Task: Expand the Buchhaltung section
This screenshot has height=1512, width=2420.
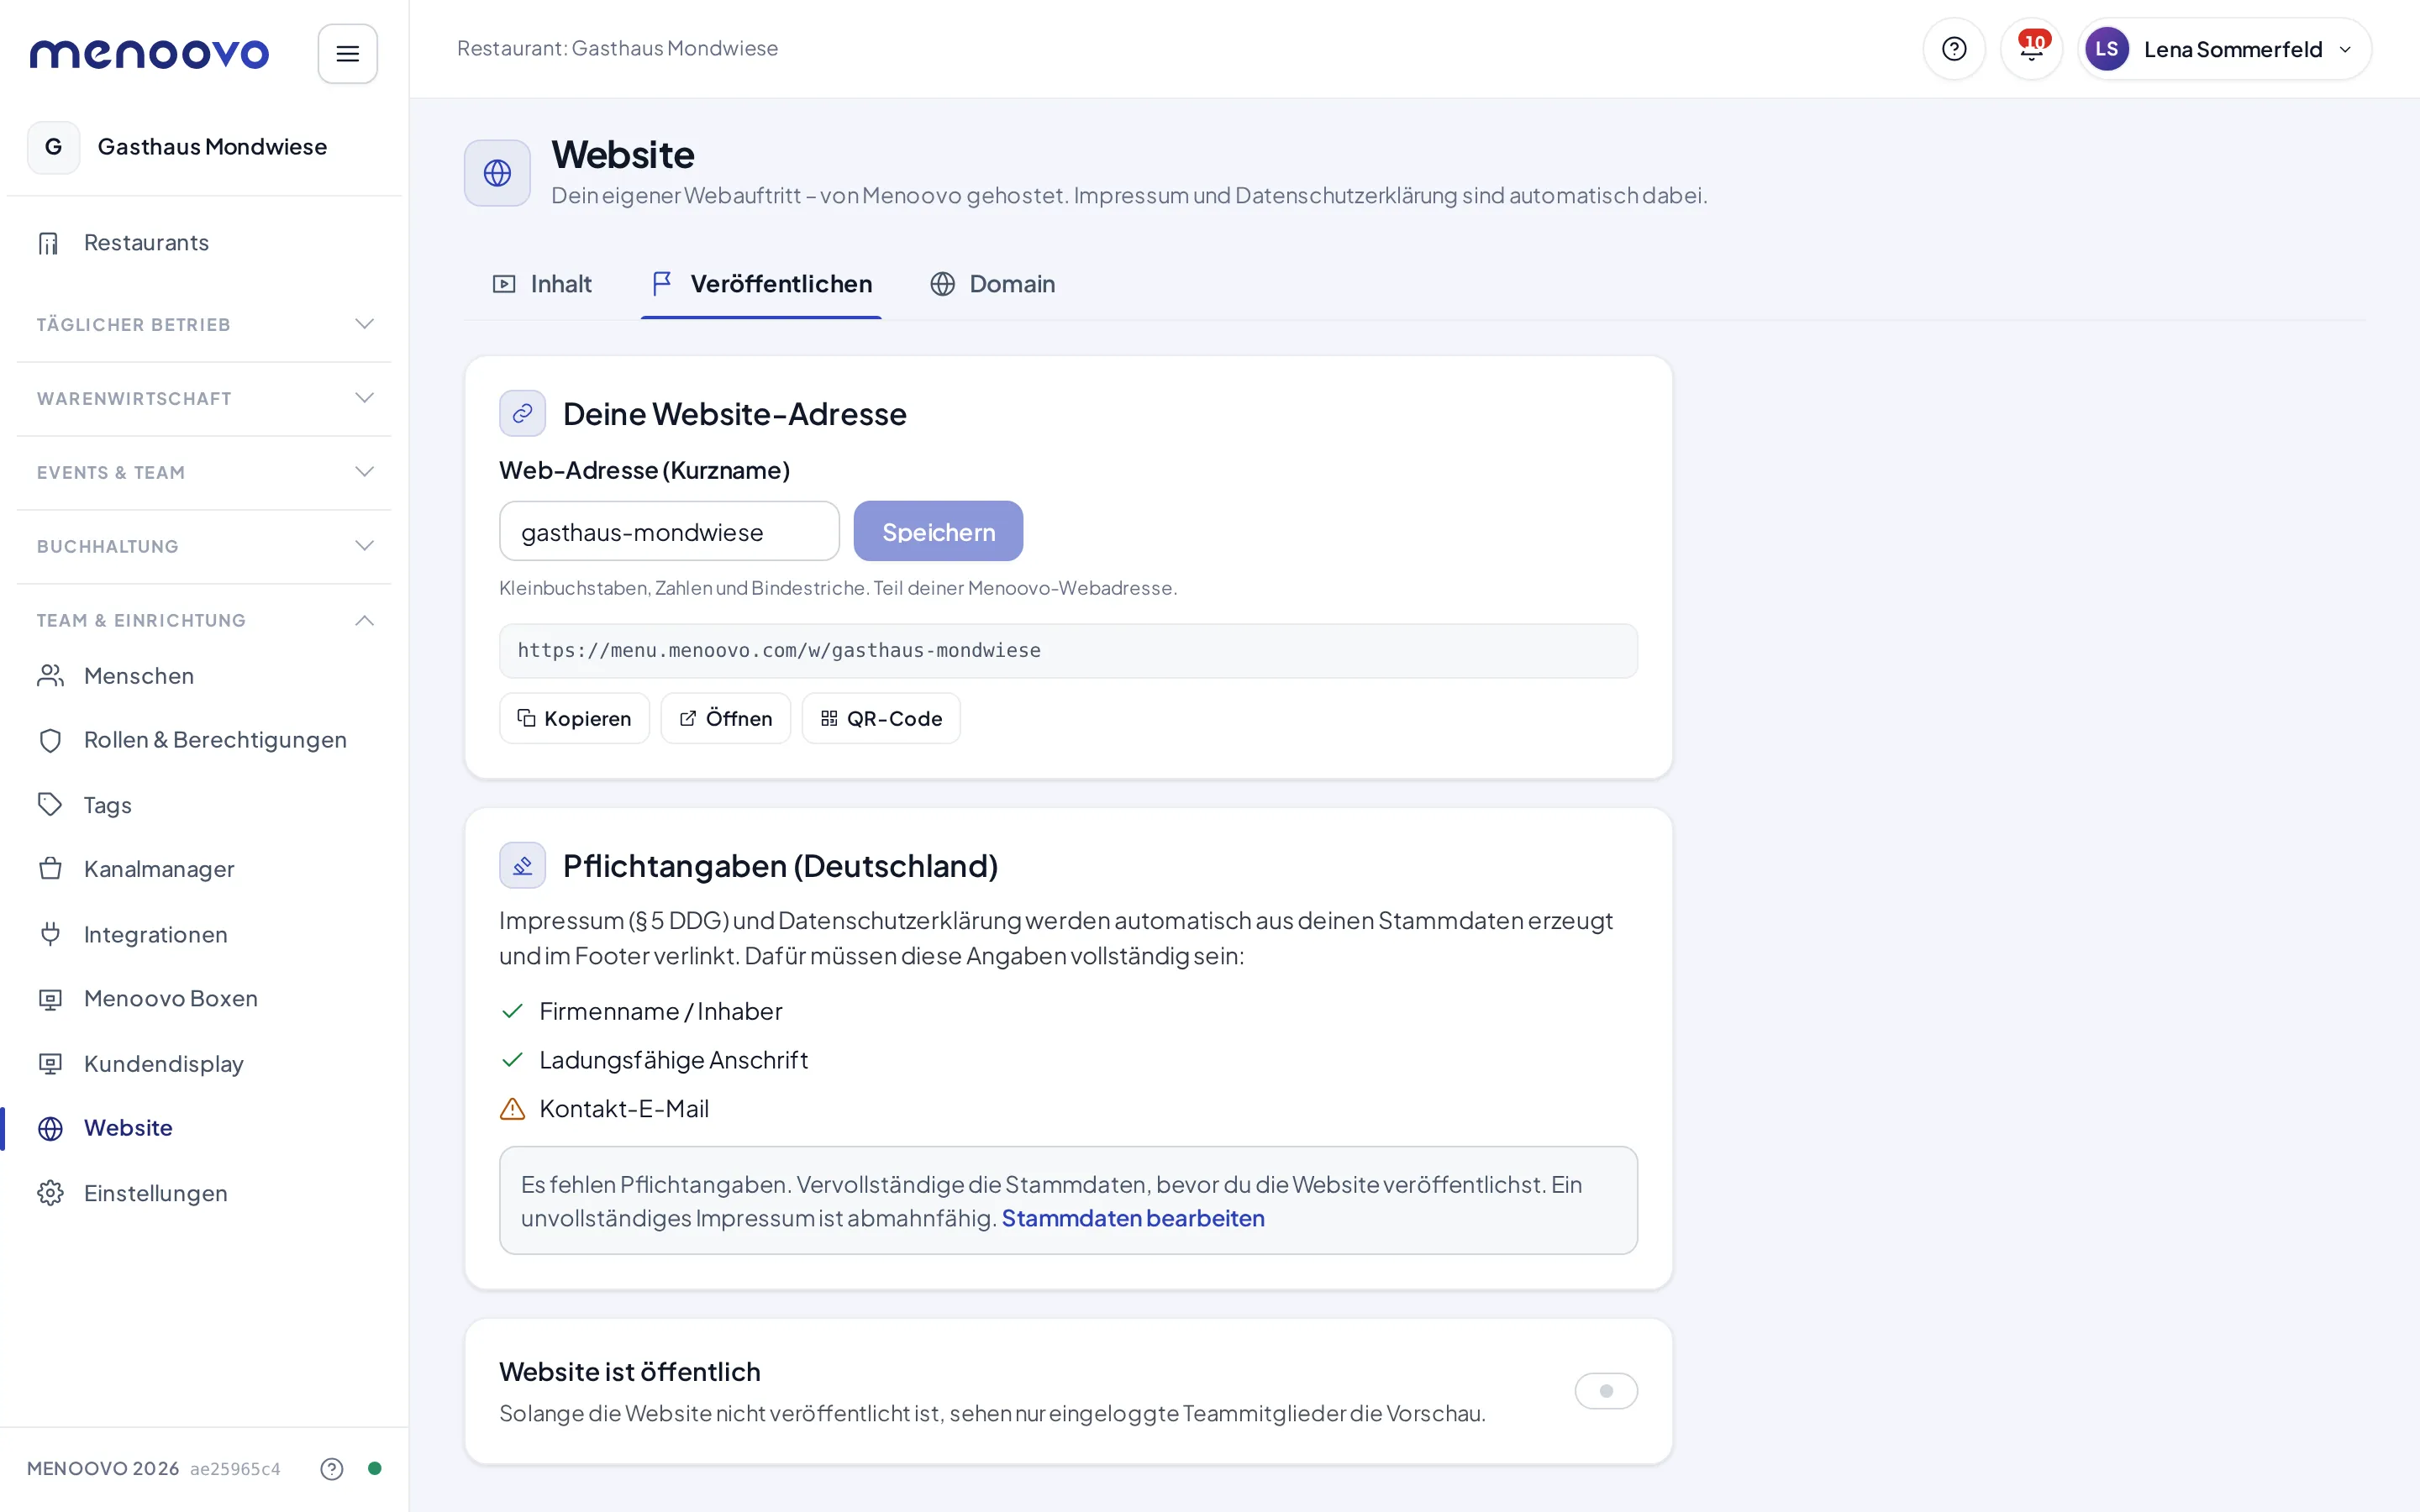Action: 204,546
